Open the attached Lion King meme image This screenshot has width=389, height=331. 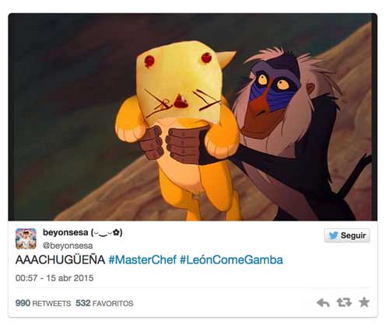193,117
